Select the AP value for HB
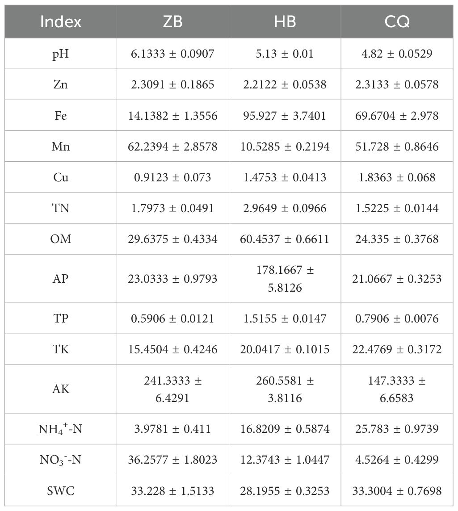Screen dimensions: 458x511 285,279
